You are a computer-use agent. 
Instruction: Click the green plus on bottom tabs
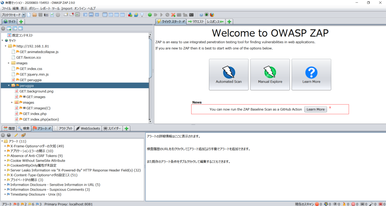pos(127,128)
